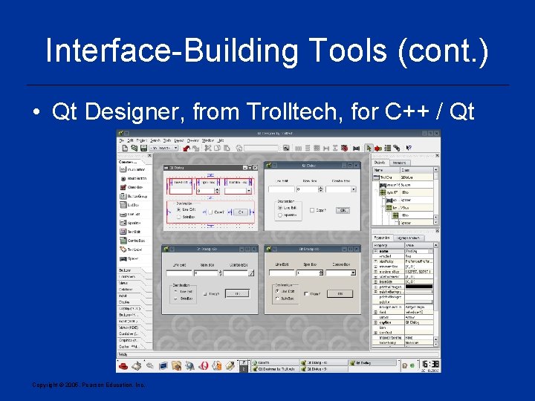Tick Copy? checkbox in red-outlined edit form
The height and width of the screenshot is (401, 535).
[211, 212]
